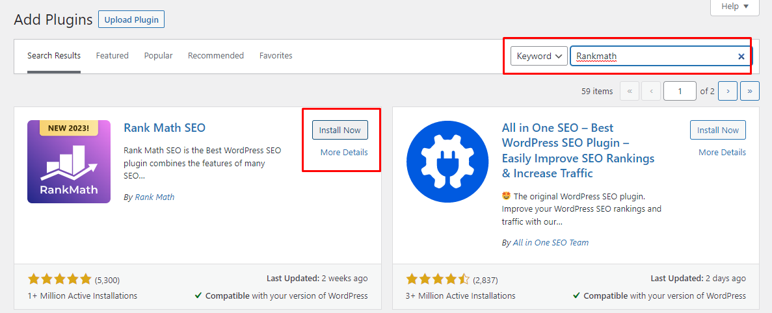Click the "of 2" page total text

tap(707, 92)
